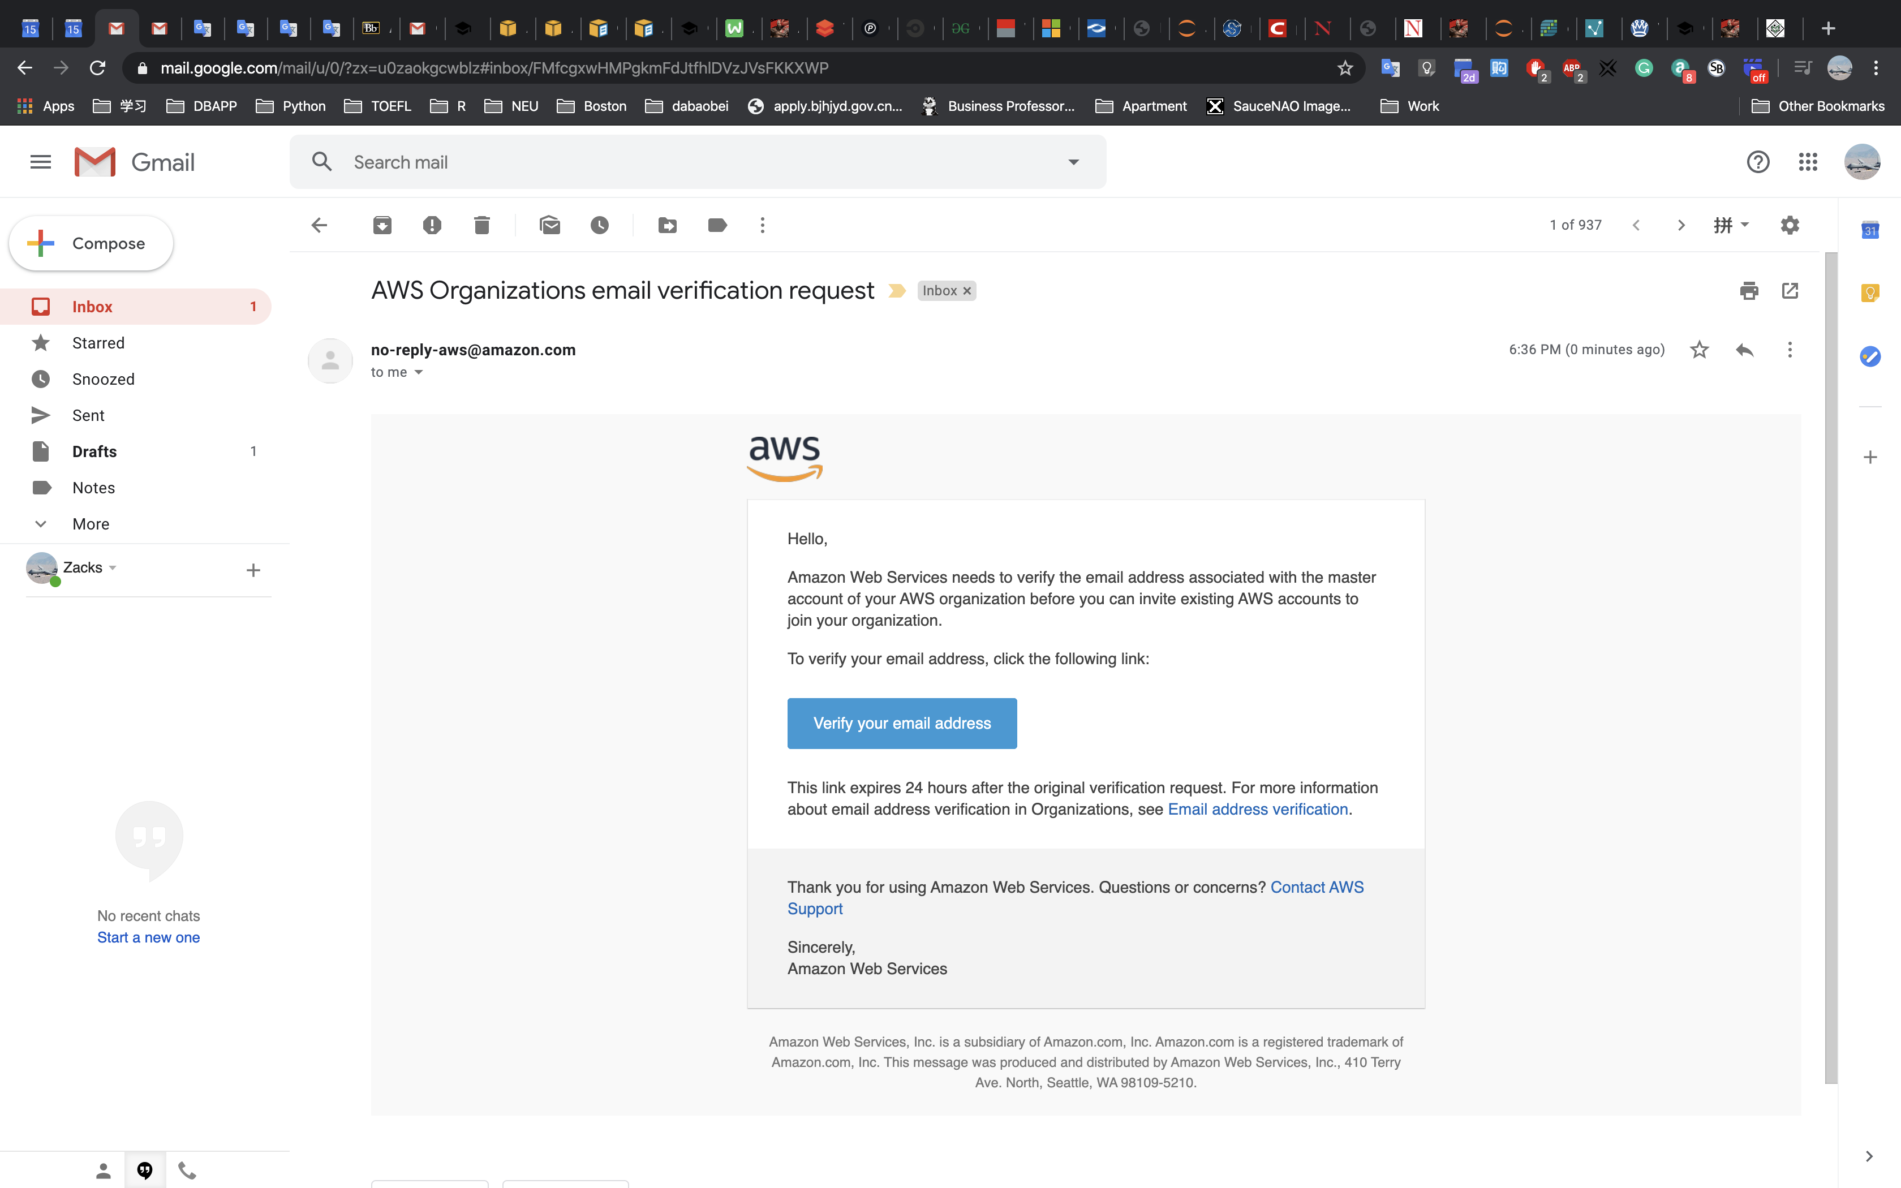Screen dimensions: 1901x1188
Task: Toggle the importance marker beside the subject
Action: (x=896, y=291)
